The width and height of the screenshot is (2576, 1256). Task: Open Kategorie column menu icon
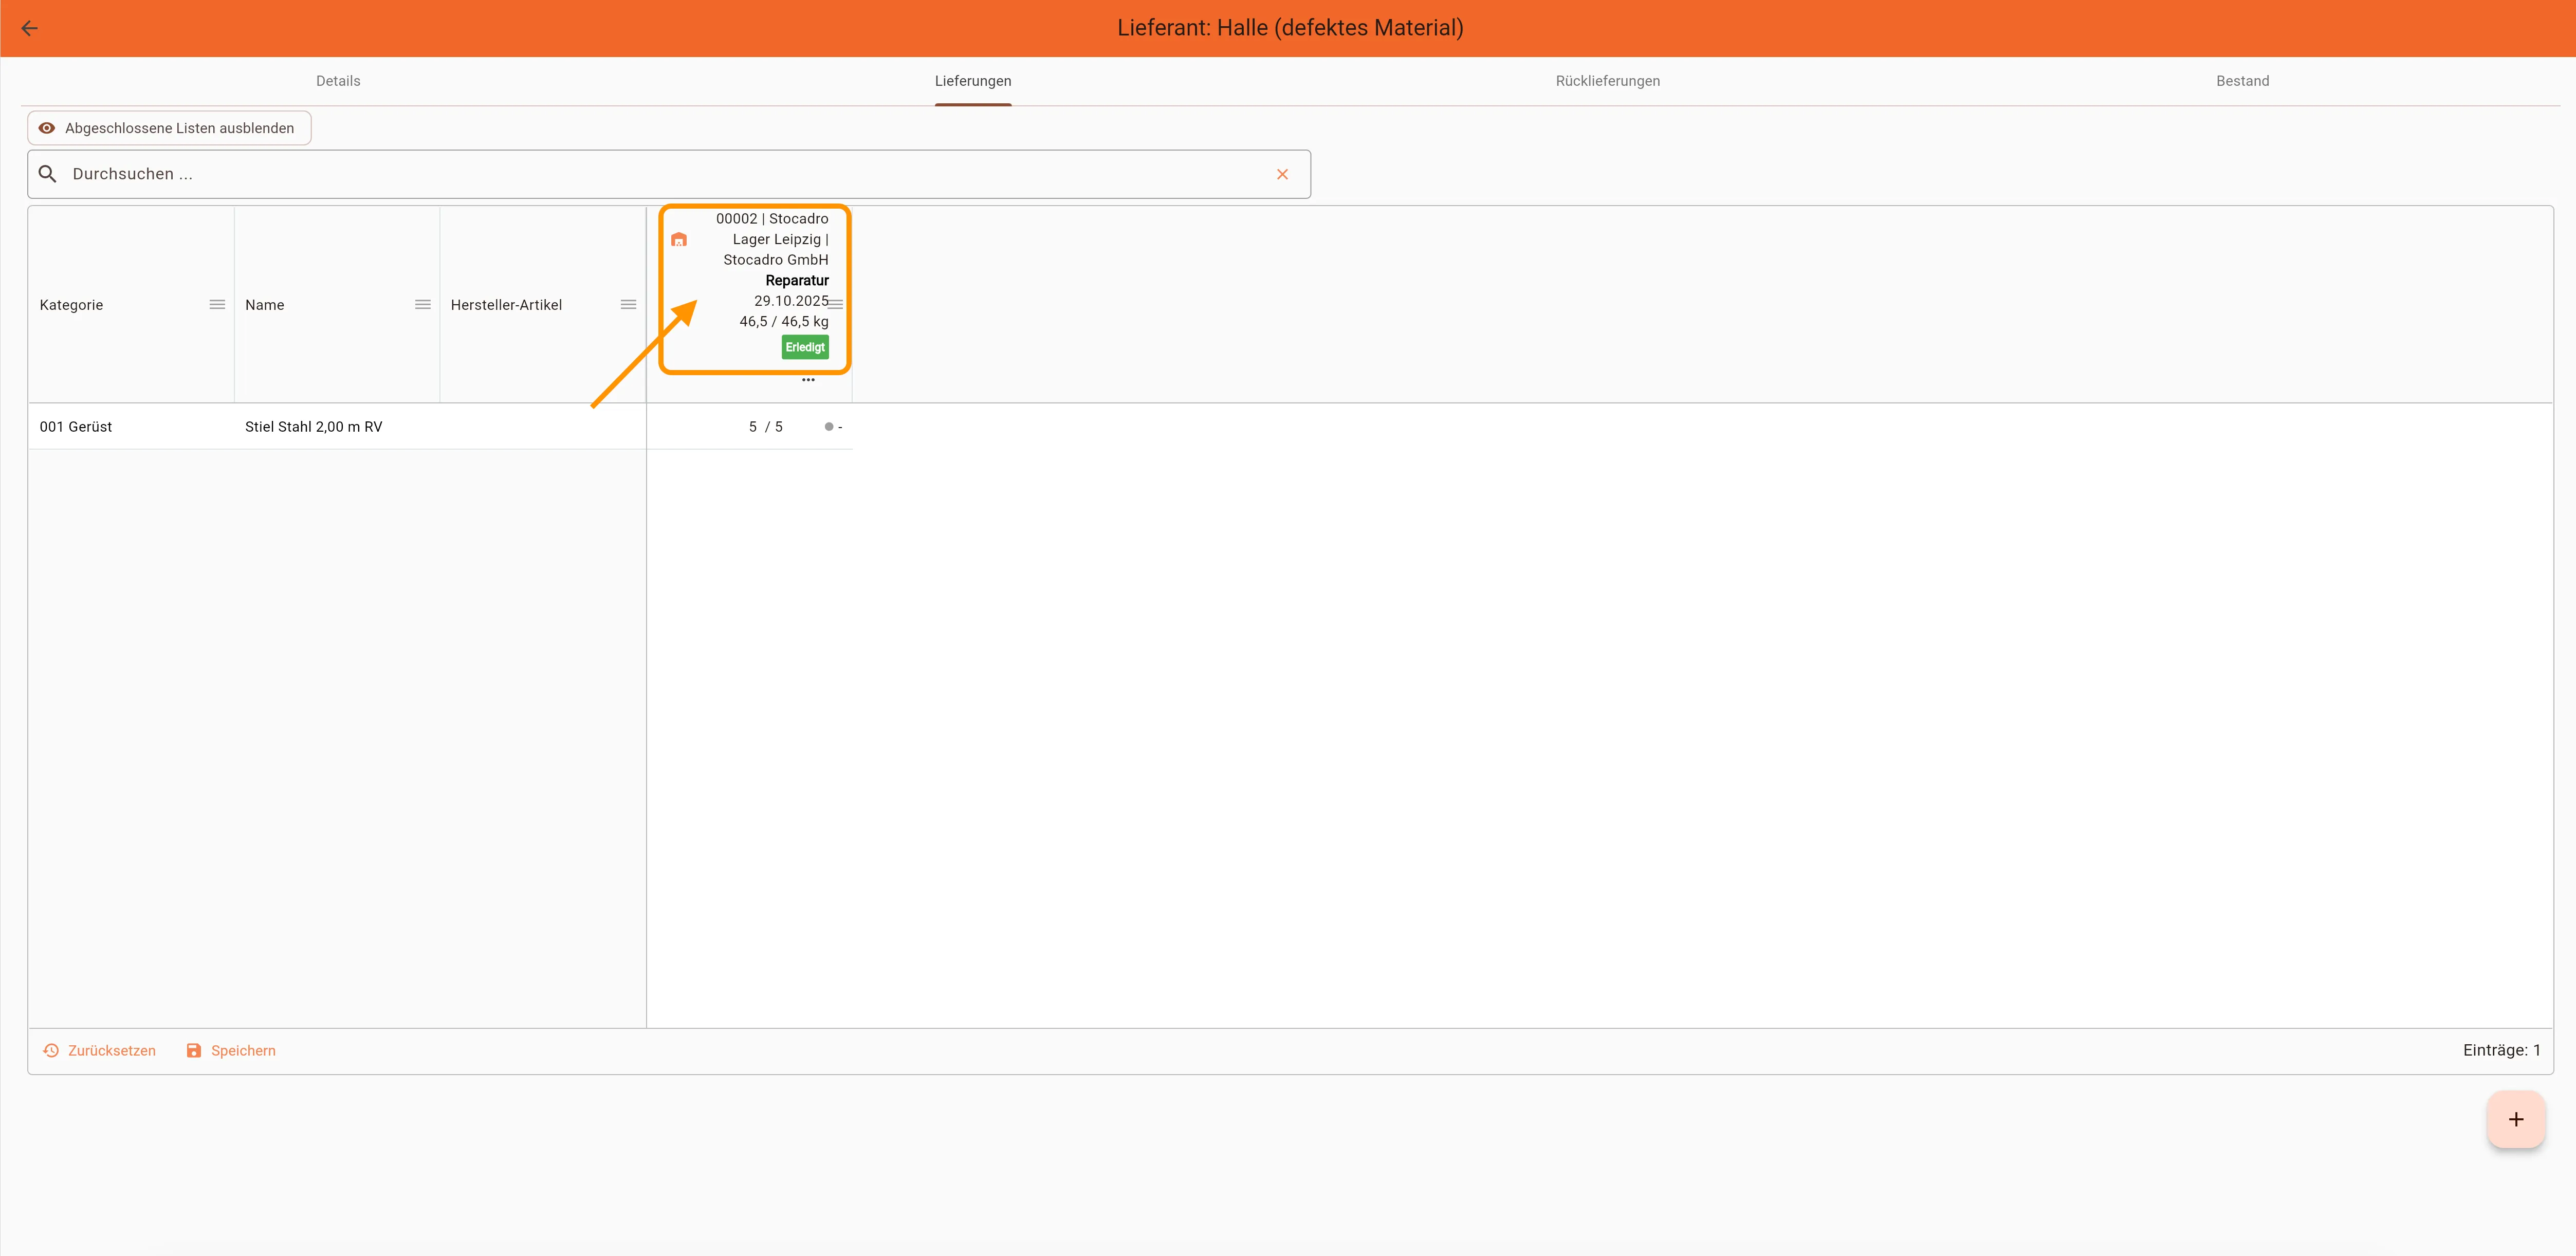click(217, 304)
